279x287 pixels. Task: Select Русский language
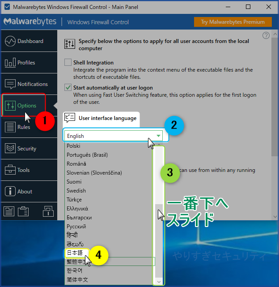[109, 227]
